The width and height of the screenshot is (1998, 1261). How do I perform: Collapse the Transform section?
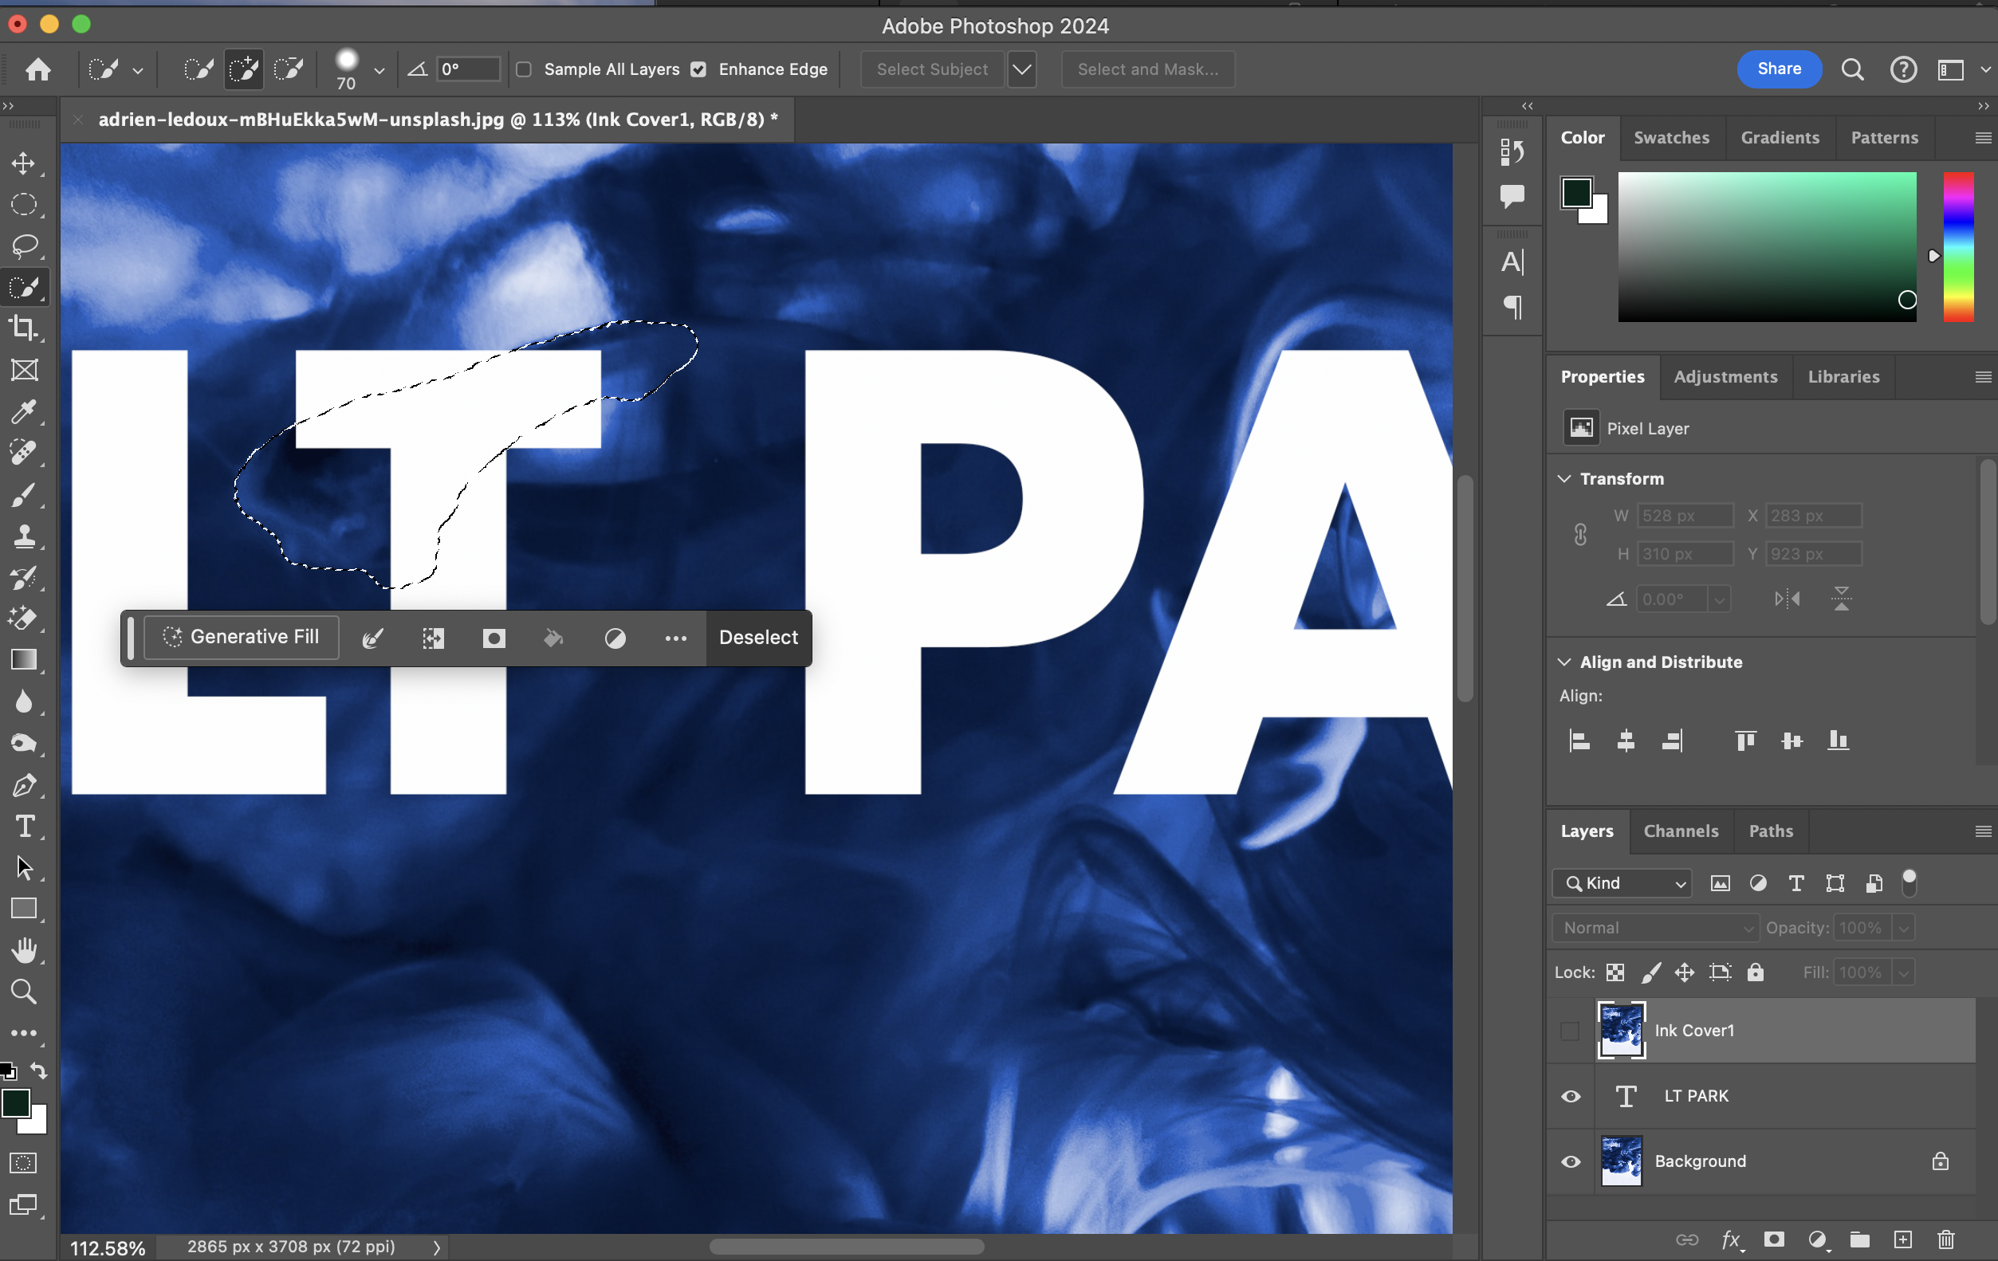tap(1565, 479)
